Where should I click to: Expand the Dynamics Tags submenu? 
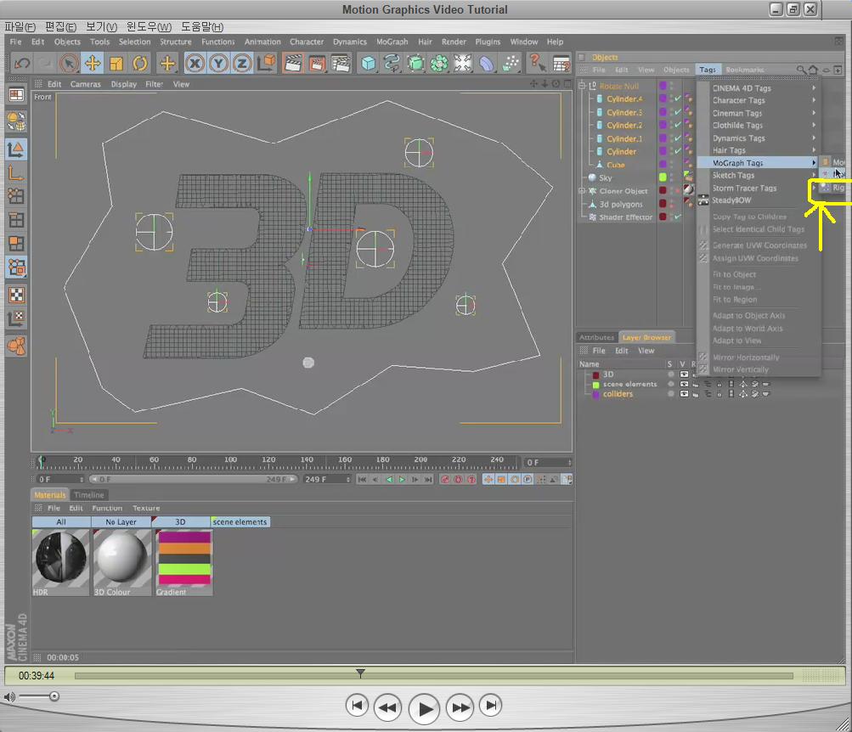tap(759, 138)
